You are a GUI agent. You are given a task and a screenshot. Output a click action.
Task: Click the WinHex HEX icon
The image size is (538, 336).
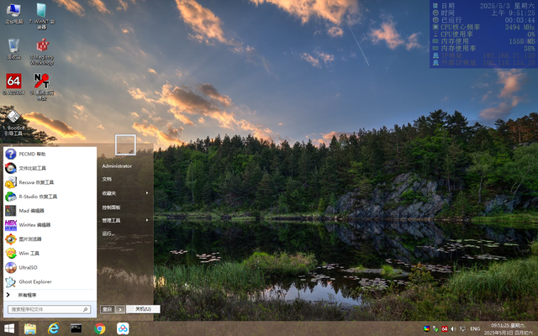coord(11,225)
